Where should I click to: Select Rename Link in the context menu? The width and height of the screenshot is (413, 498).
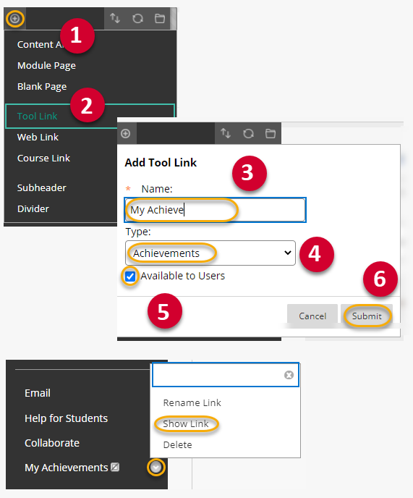[x=192, y=402]
